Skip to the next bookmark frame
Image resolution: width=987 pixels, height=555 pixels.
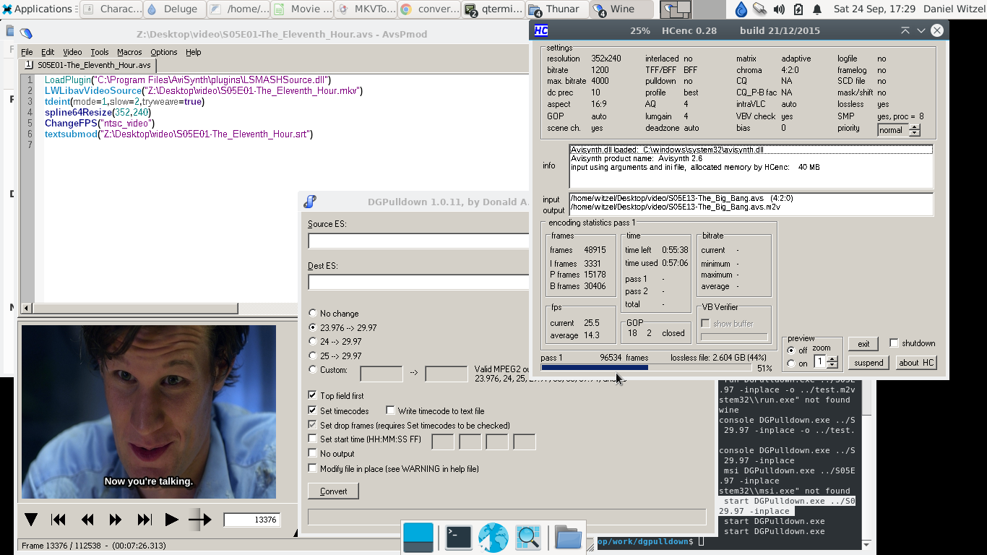pos(144,520)
